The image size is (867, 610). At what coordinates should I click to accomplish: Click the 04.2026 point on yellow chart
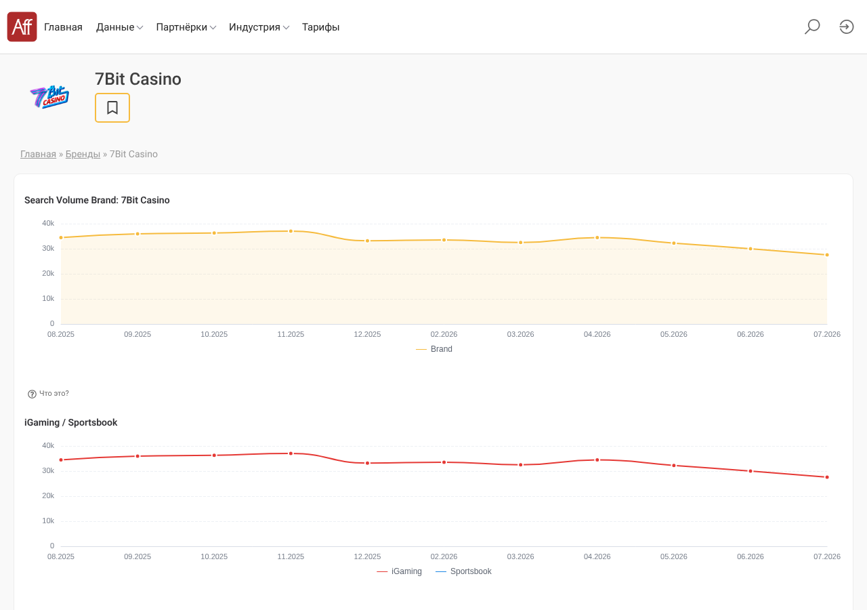(x=597, y=237)
